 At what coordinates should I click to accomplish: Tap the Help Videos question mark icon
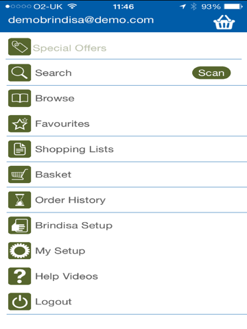point(19,276)
